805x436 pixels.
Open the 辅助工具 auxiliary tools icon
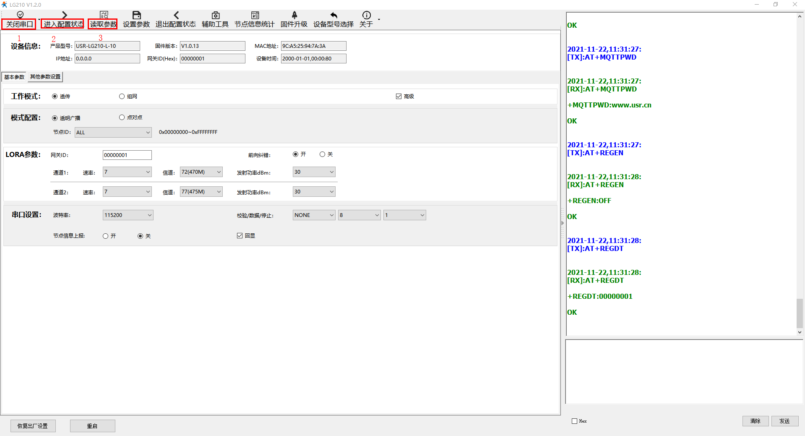[215, 15]
